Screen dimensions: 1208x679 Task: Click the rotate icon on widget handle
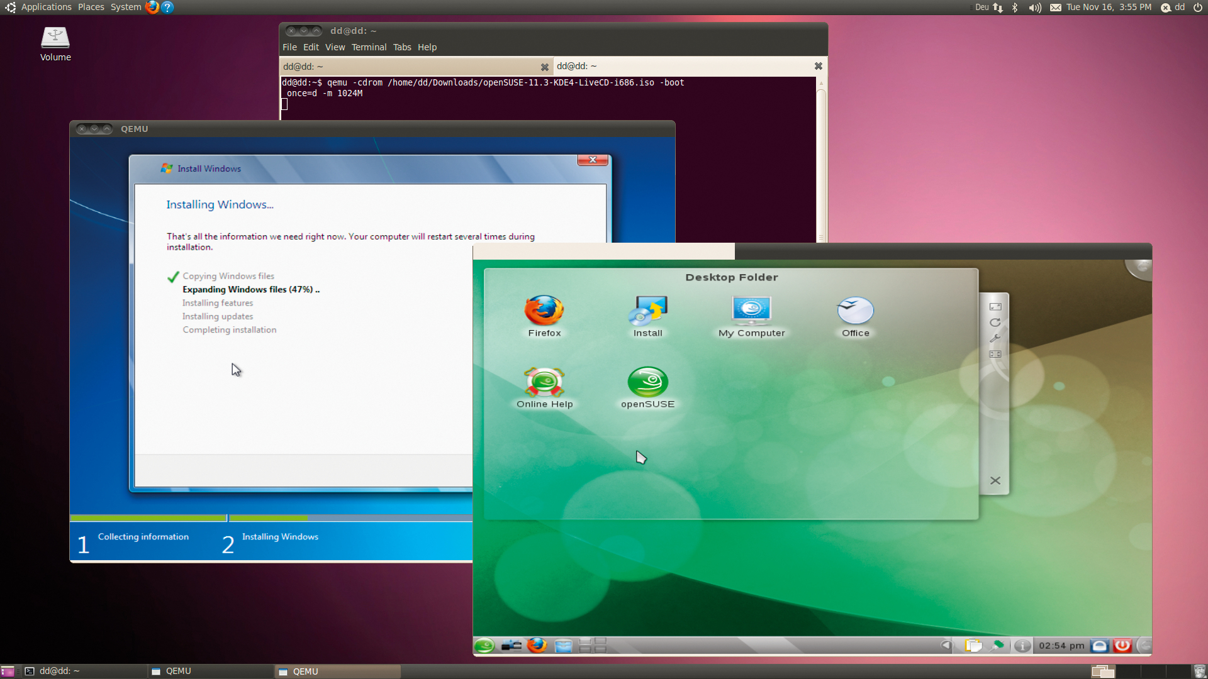point(995,323)
